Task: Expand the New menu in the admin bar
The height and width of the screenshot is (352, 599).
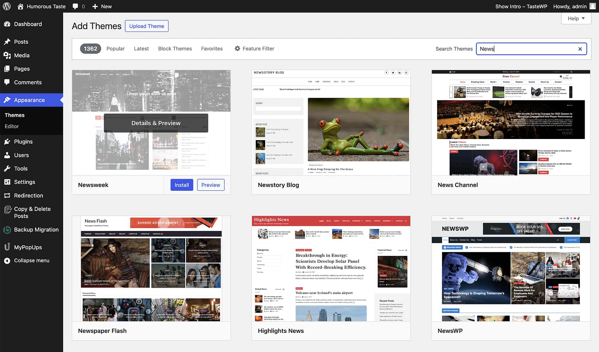Action: tap(101, 6)
